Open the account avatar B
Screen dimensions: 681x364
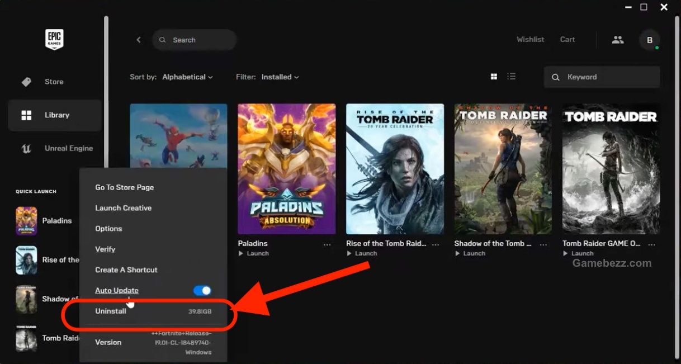[x=649, y=40]
